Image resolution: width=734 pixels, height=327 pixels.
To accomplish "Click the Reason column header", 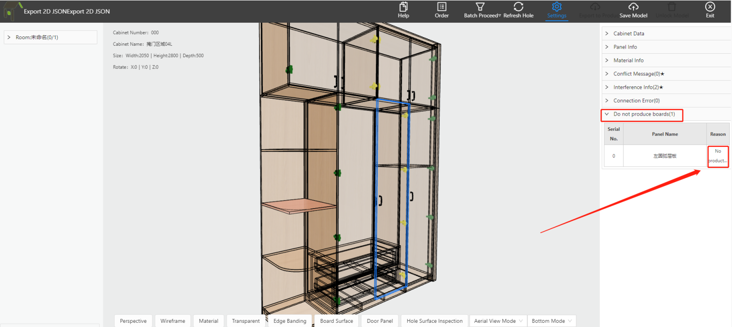I will point(718,134).
